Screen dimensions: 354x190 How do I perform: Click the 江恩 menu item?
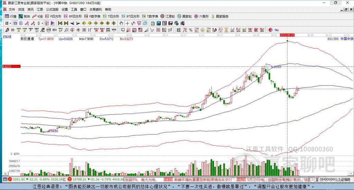pos(40,9)
